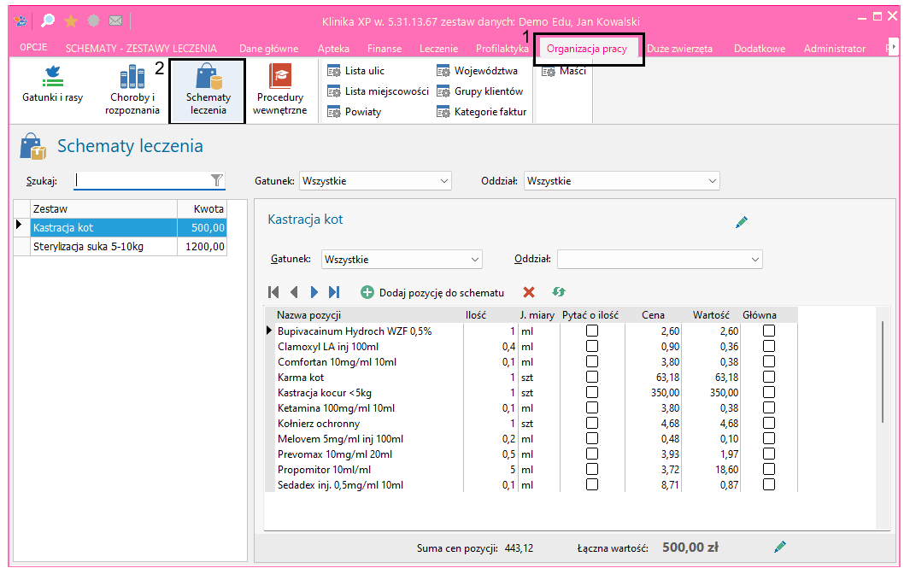Image resolution: width=910 pixels, height=574 pixels.
Task: Click the star favorites icon in title bar
Action: (71, 21)
